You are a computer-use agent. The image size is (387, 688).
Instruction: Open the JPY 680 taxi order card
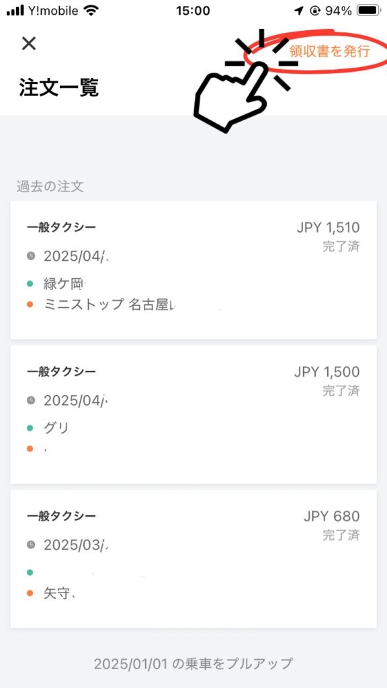point(193,558)
